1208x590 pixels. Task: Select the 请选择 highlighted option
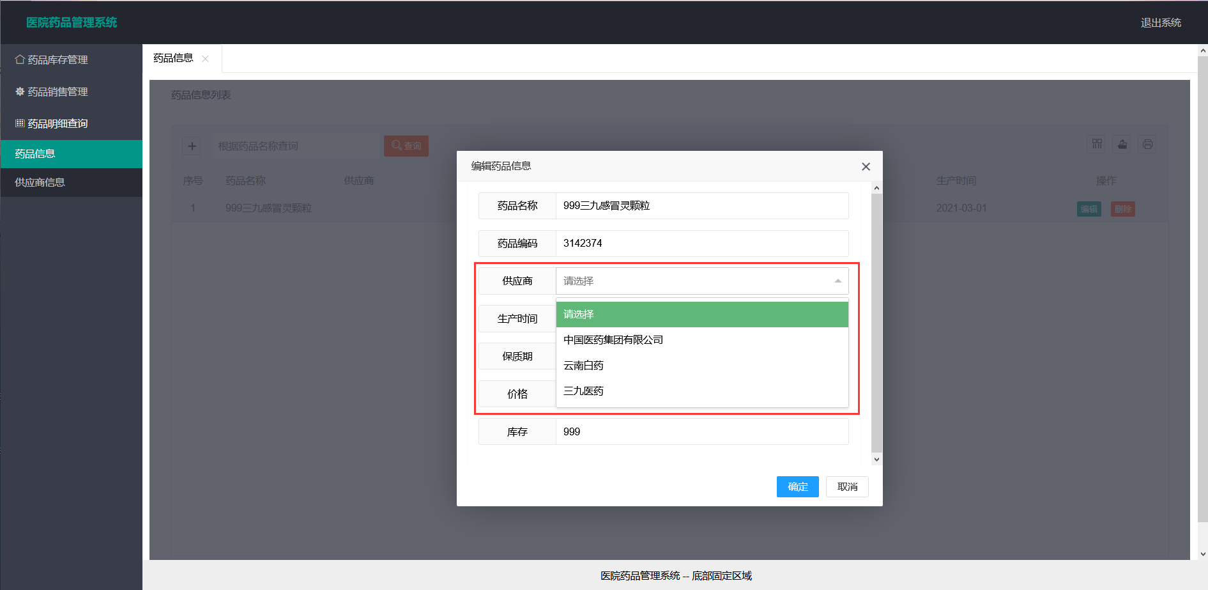(x=702, y=314)
